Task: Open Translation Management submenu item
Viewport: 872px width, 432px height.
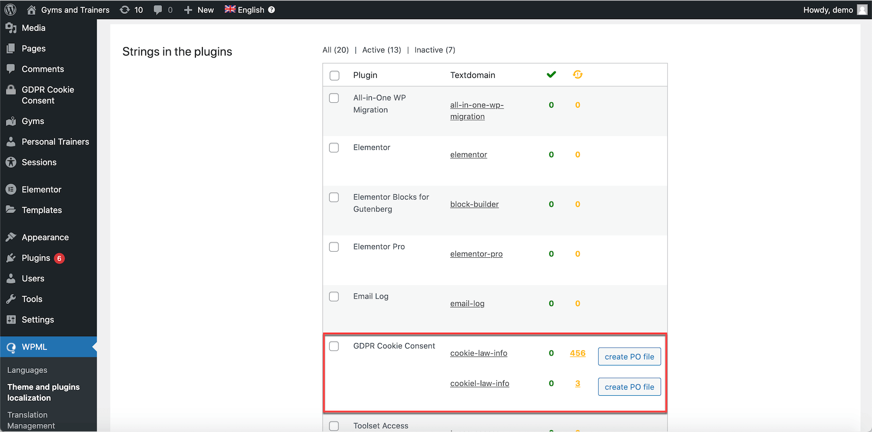Action: 31,420
